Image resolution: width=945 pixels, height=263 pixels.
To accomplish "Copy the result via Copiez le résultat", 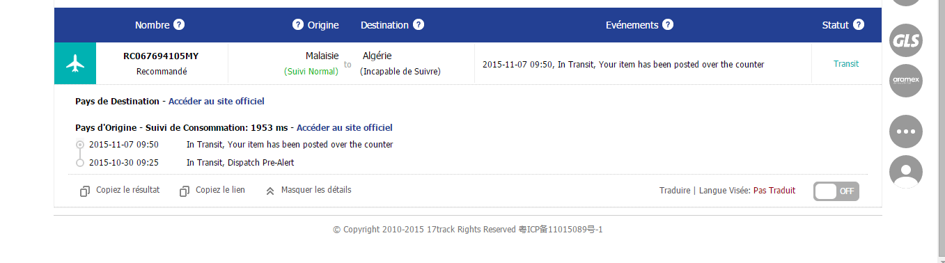I will (x=120, y=190).
